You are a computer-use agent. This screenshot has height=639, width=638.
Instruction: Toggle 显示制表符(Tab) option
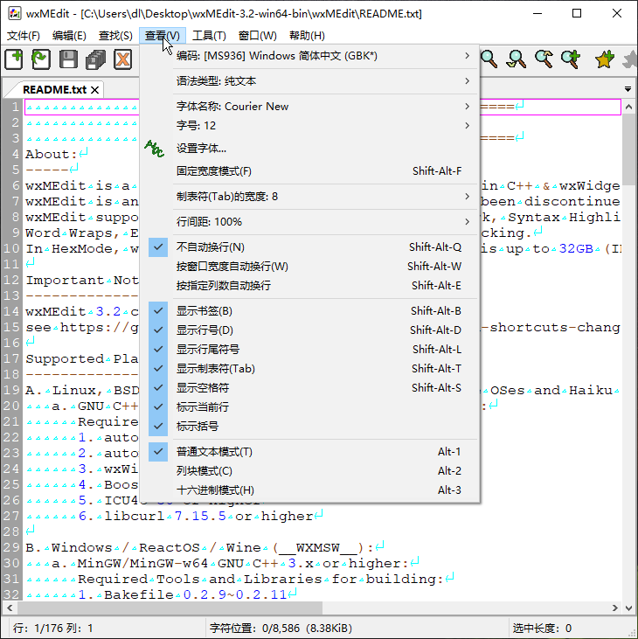pos(309,368)
